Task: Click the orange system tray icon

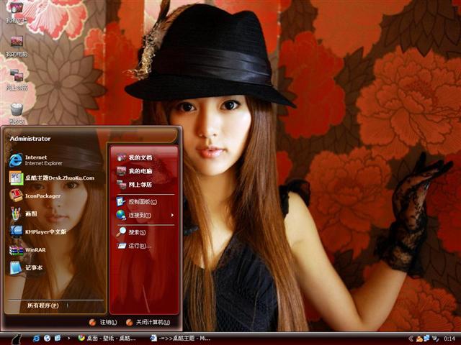Action: coord(419,339)
